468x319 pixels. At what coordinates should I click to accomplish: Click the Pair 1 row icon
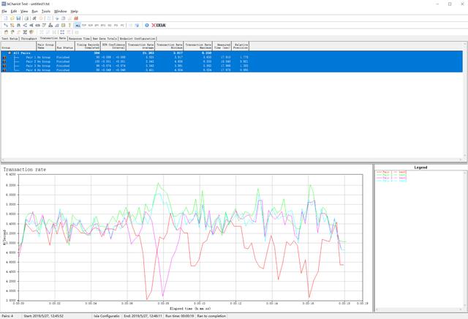coord(4,57)
